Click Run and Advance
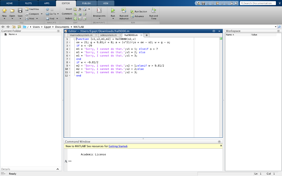The width and height of the screenshot is (282, 176). (124, 13)
